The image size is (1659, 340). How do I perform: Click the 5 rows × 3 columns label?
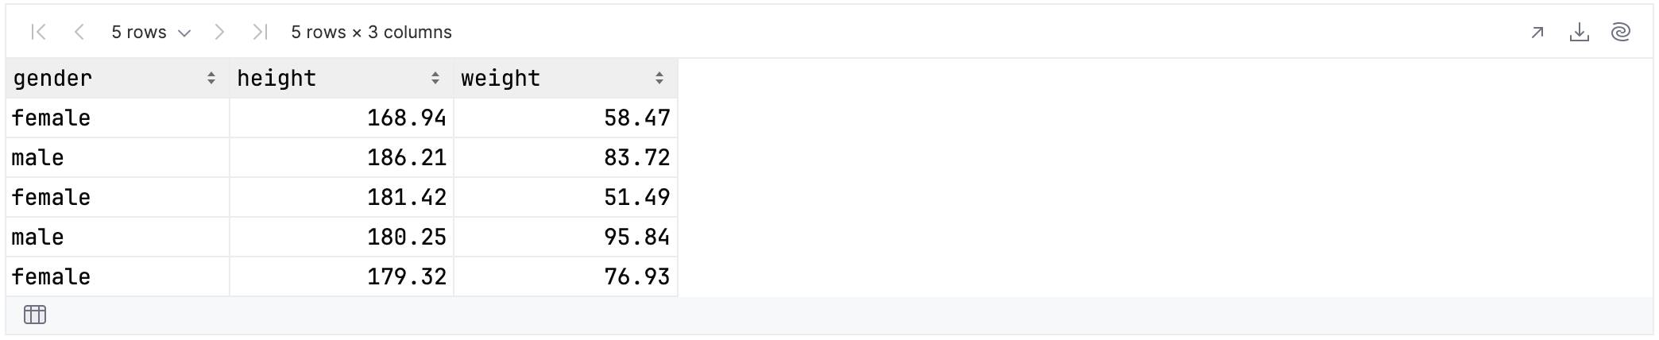tap(371, 33)
